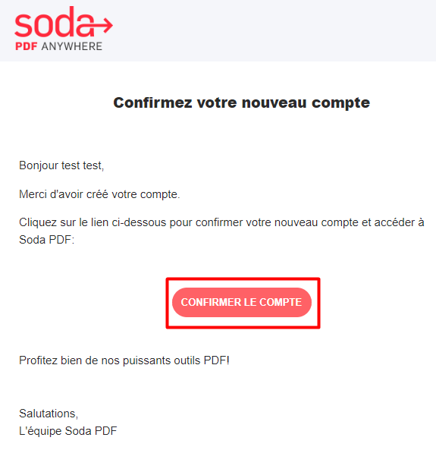Click the ANYWHERE word in logo tagline

[72, 46]
